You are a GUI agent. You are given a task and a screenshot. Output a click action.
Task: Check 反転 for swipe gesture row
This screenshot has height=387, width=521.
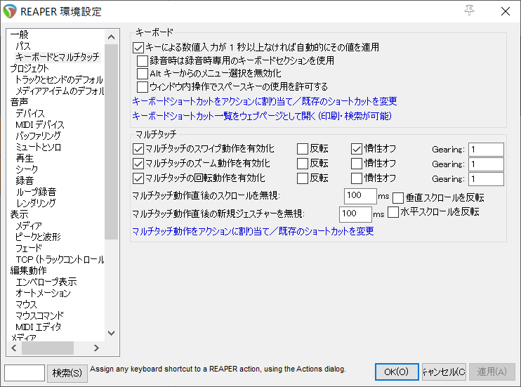303,149
